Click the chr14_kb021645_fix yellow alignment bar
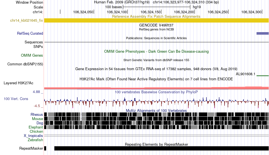This screenshot has height=155, width=269. [x=157, y=21]
